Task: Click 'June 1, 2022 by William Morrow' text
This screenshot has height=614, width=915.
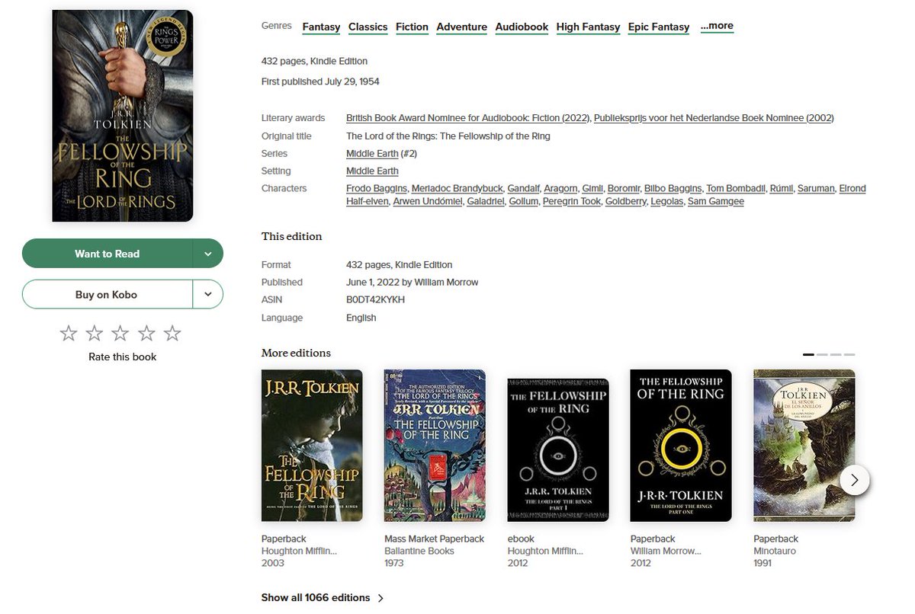Action: click(x=413, y=283)
